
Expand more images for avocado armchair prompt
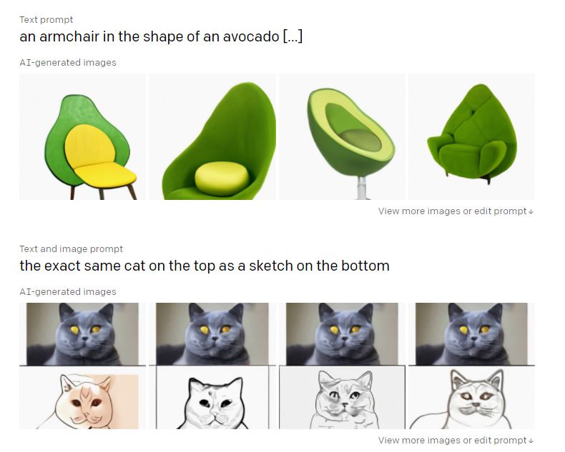456,211
